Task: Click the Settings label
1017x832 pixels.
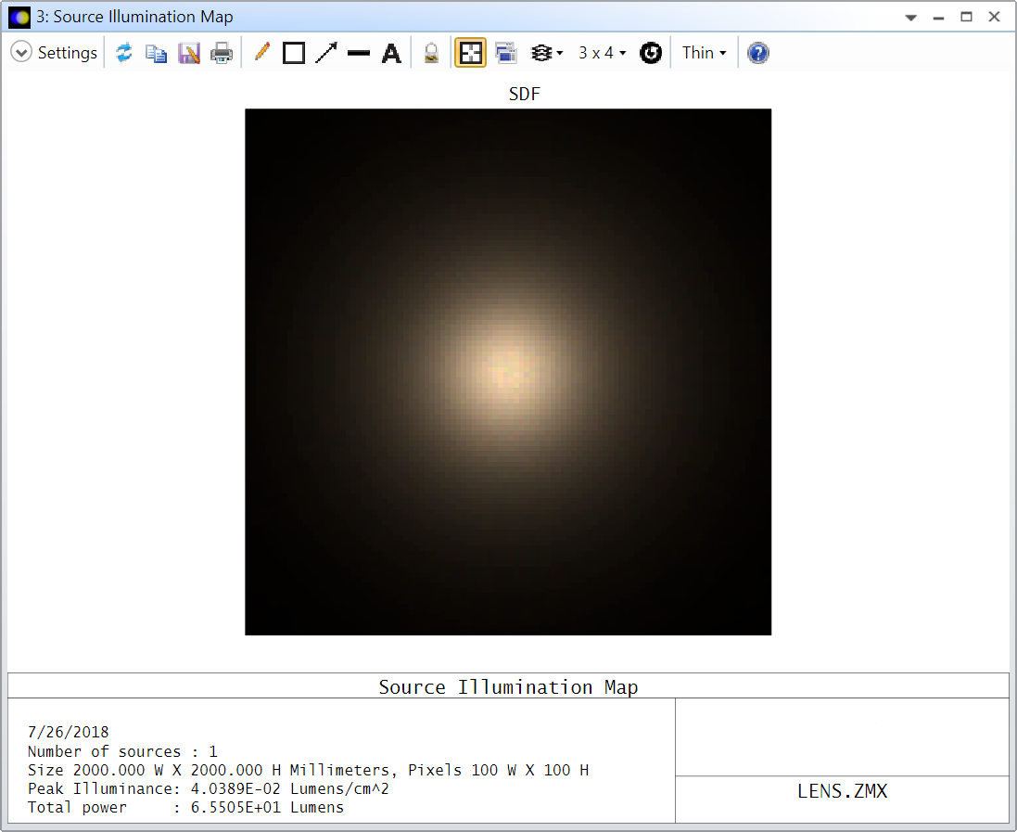Action: (68, 53)
